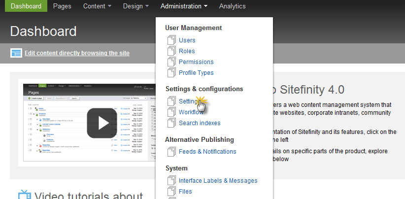Viewport: 405px width, 199px height.
Task: Click the page icon beside Files
Action: (171, 191)
